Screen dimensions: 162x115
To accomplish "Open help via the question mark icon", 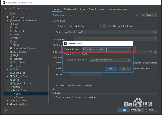I will coord(6,110).
